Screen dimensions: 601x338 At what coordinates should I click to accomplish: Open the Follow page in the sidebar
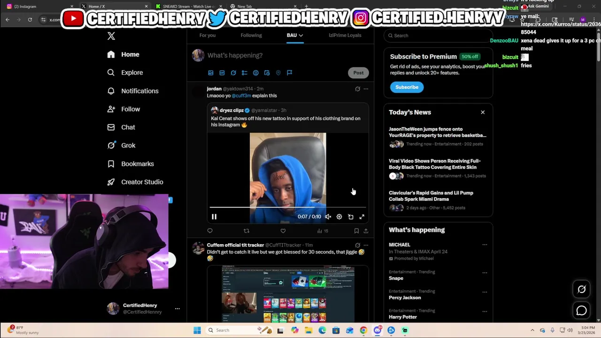click(x=123, y=109)
